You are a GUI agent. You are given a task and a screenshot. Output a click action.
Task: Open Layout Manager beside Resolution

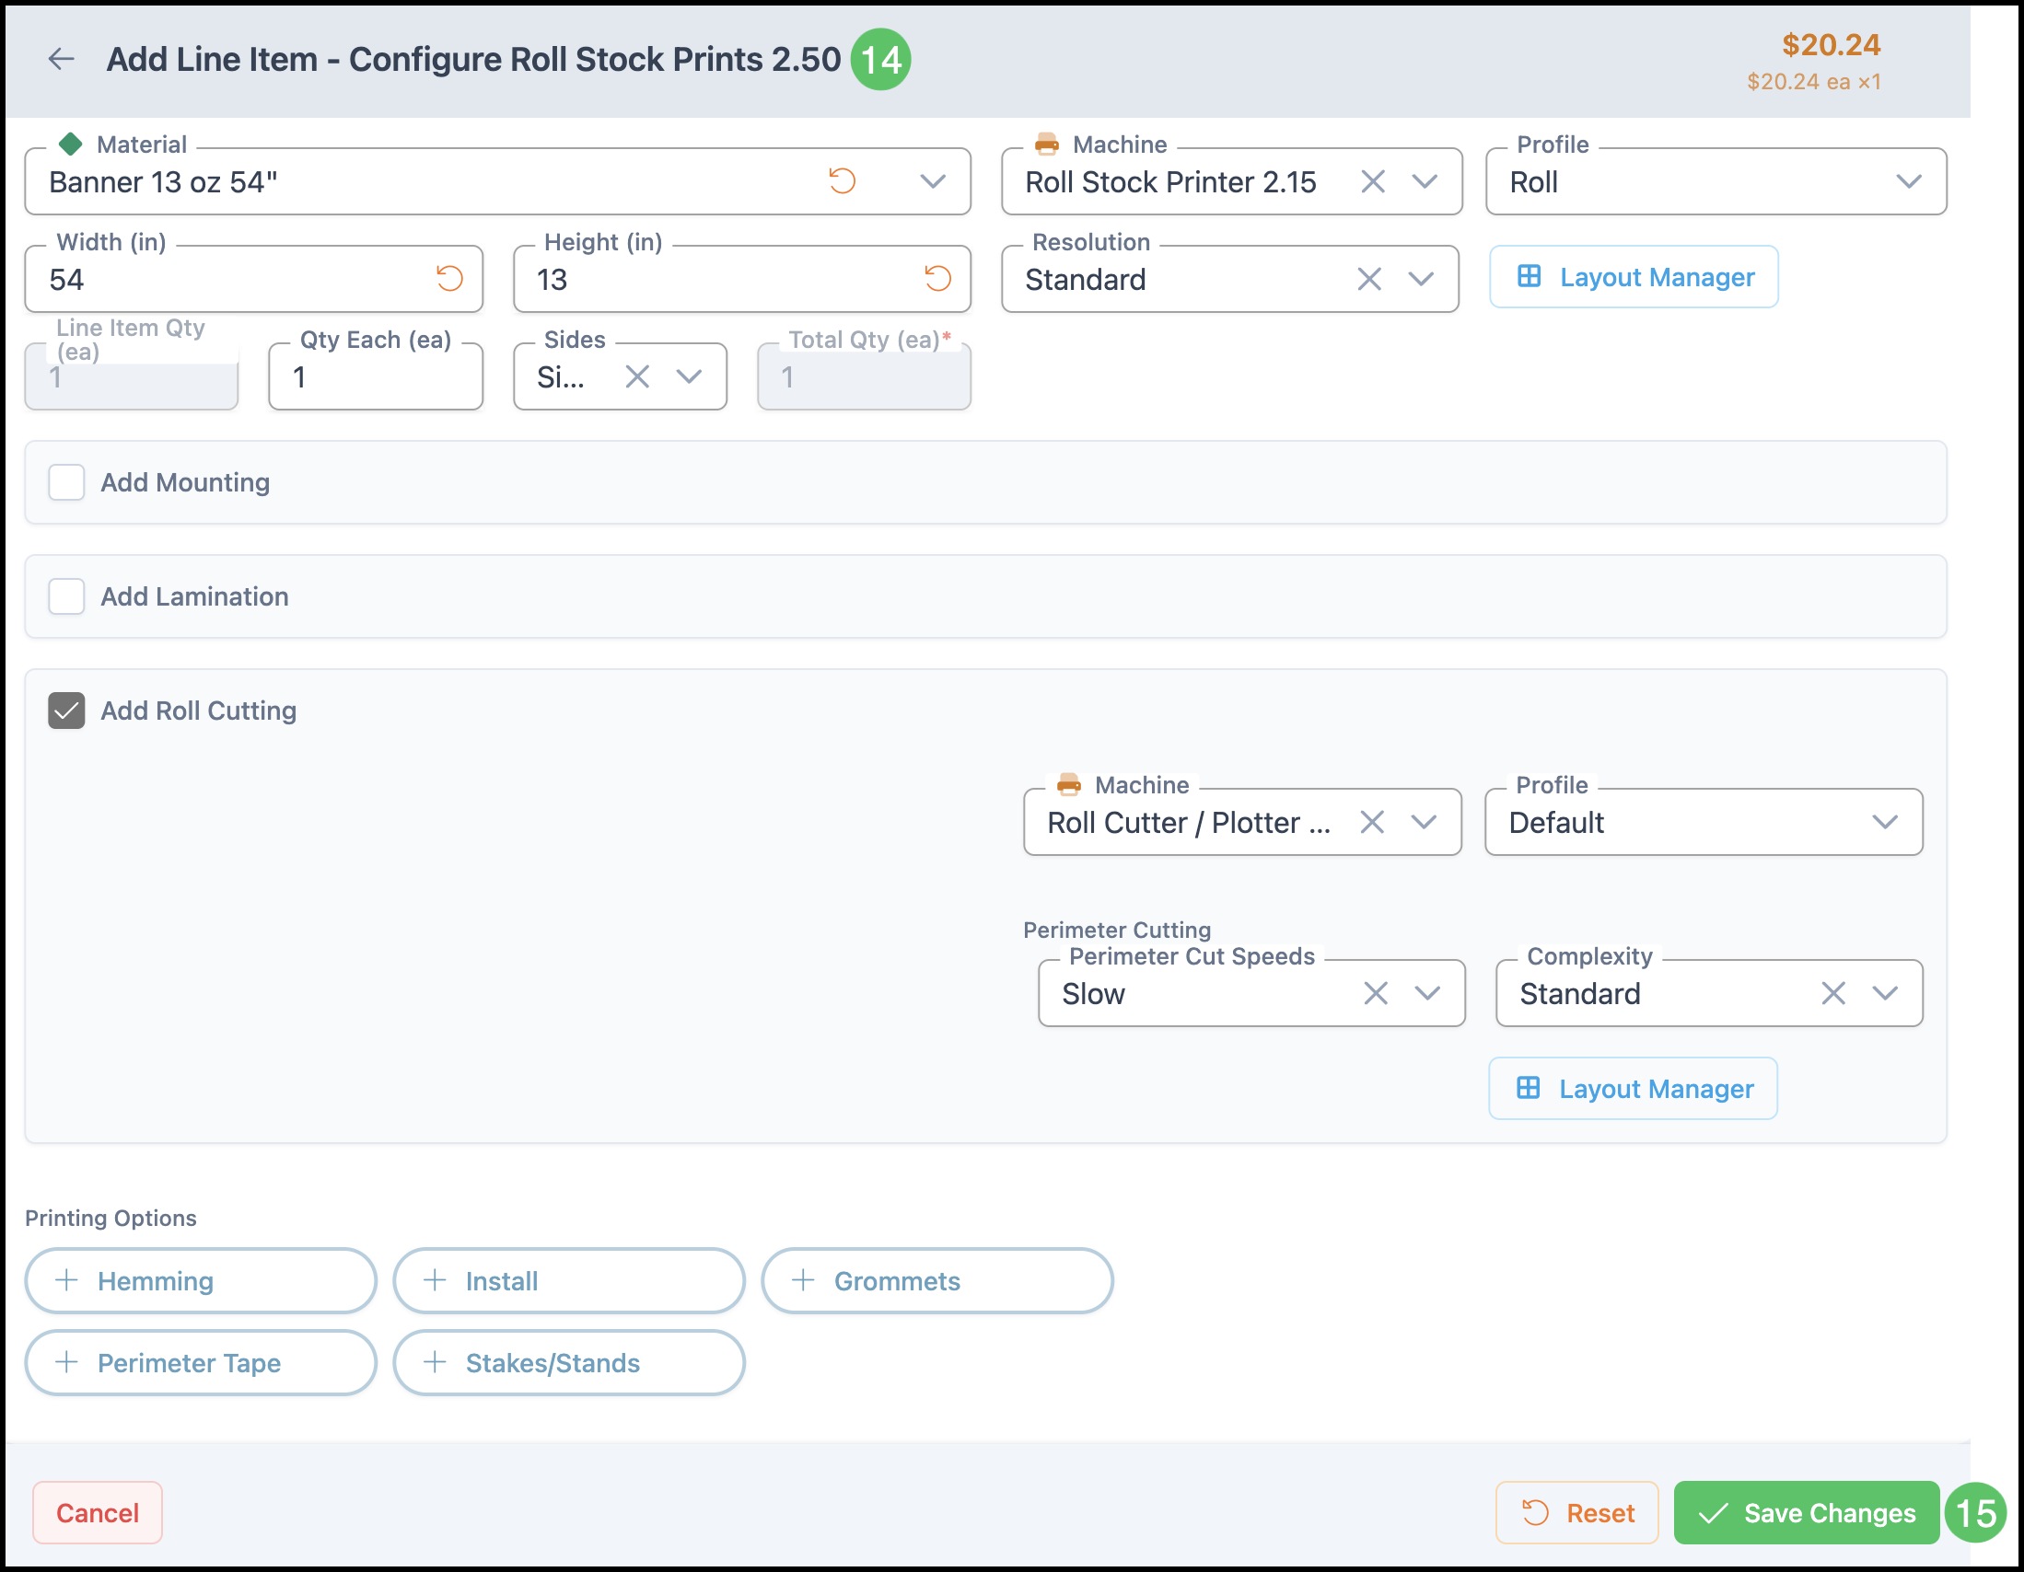(1633, 277)
